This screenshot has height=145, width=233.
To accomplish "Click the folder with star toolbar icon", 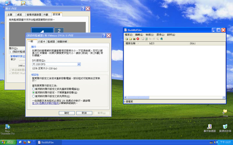I will pos(134,39).
